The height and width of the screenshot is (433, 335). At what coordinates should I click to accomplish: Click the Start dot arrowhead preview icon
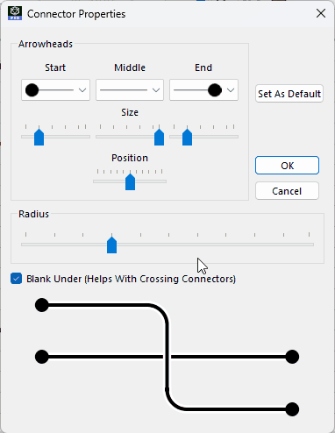point(32,90)
